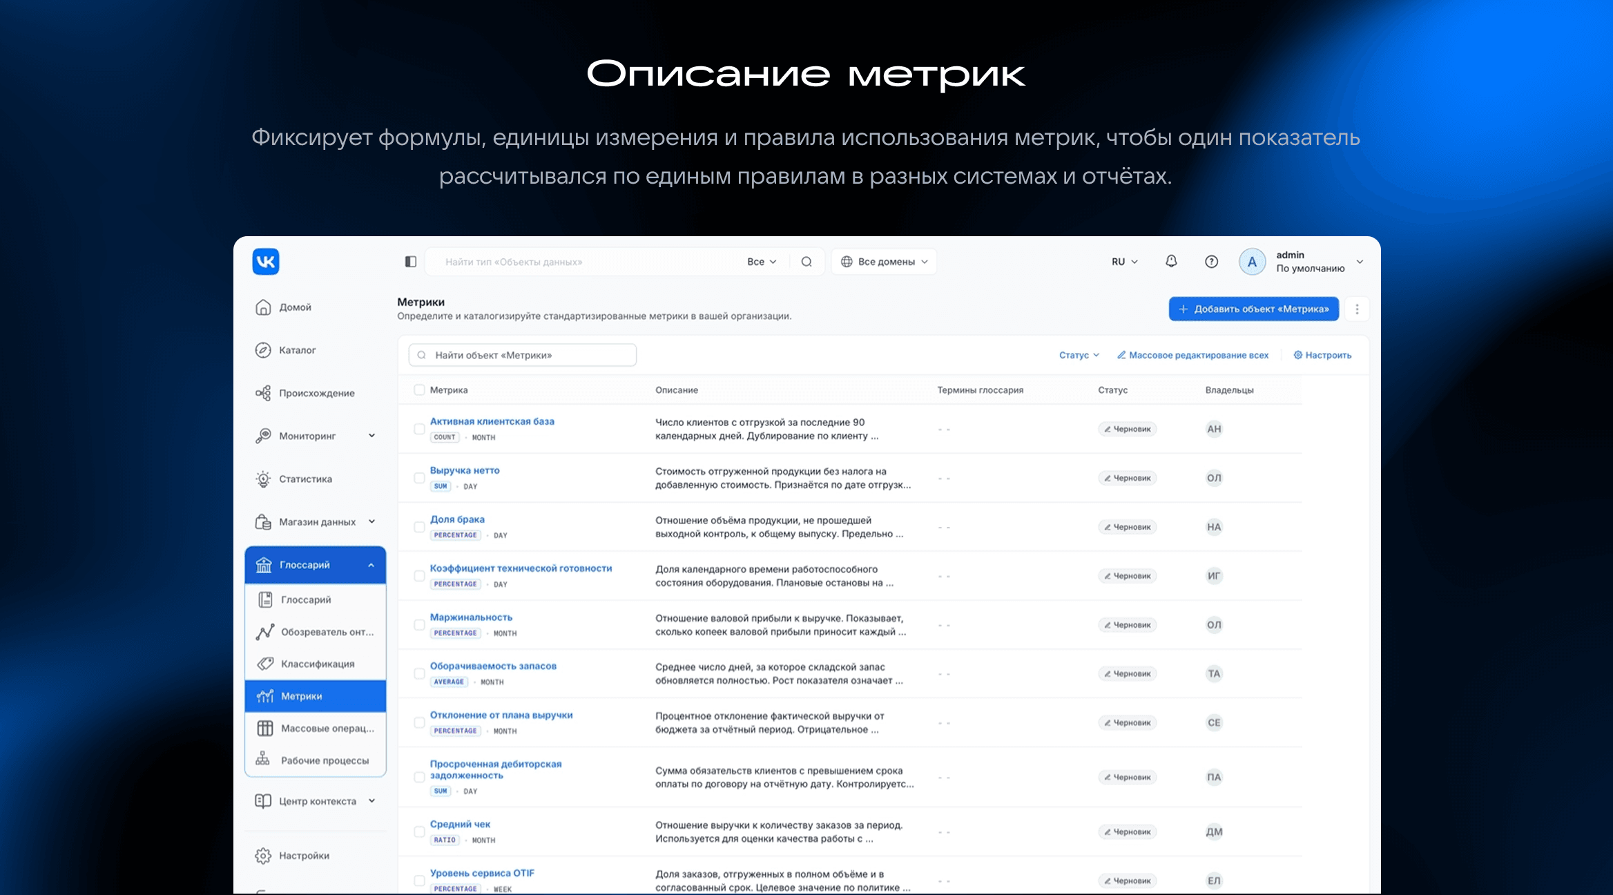Click the search magnifier icon in top bar
Image resolution: width=1613 pixels, height=895 pixels.
(x=806, y=262)
